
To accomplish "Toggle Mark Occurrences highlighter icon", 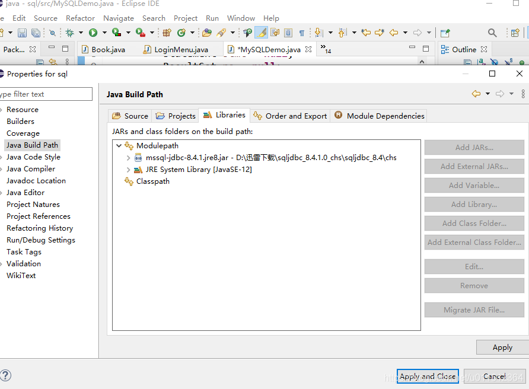I will (262, 33).
